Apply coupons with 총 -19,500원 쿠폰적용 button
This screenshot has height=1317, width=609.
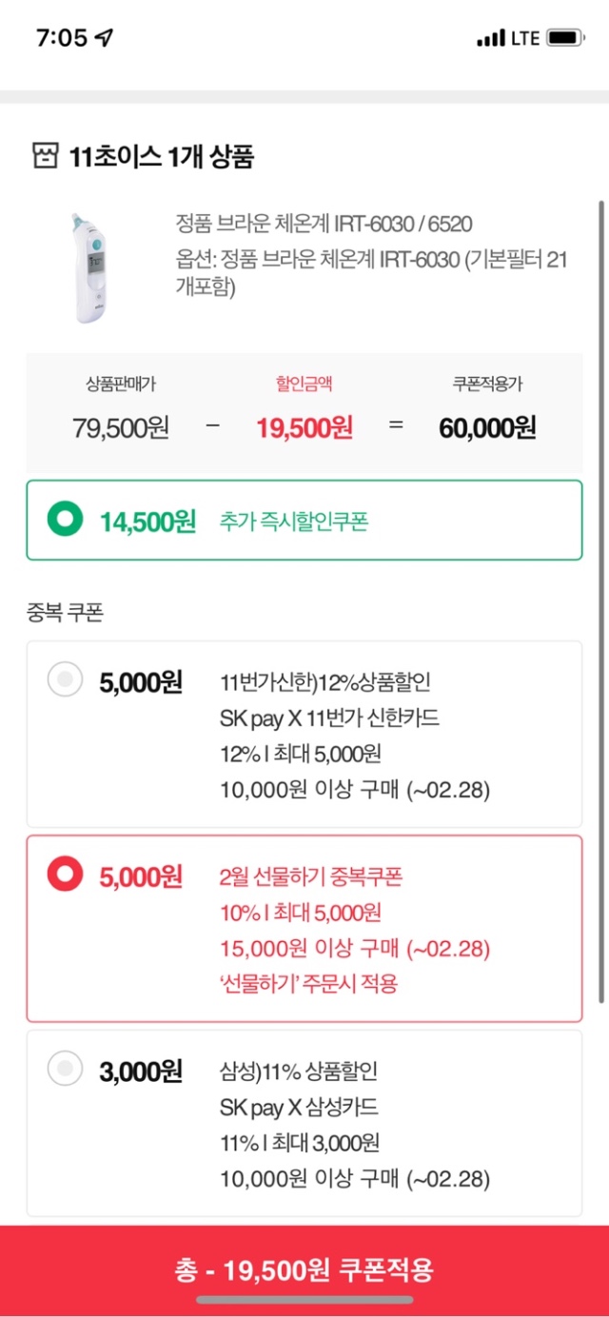pyautogui.click(x=304, y=1270)
